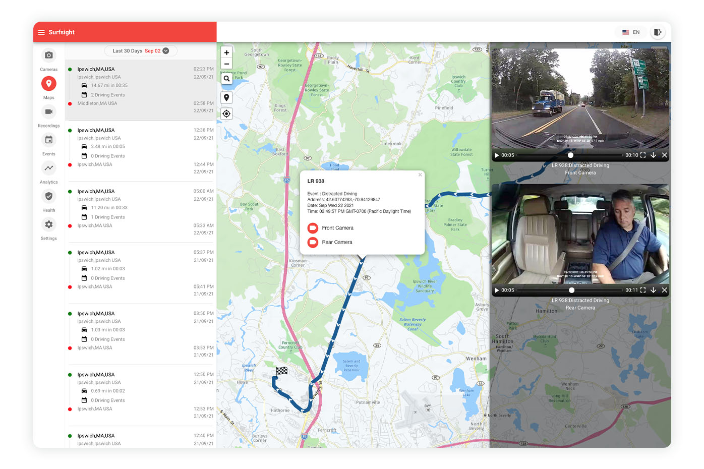The image size is (704, 469).
Task: Play the rear camera video
Action: point(497,290)
